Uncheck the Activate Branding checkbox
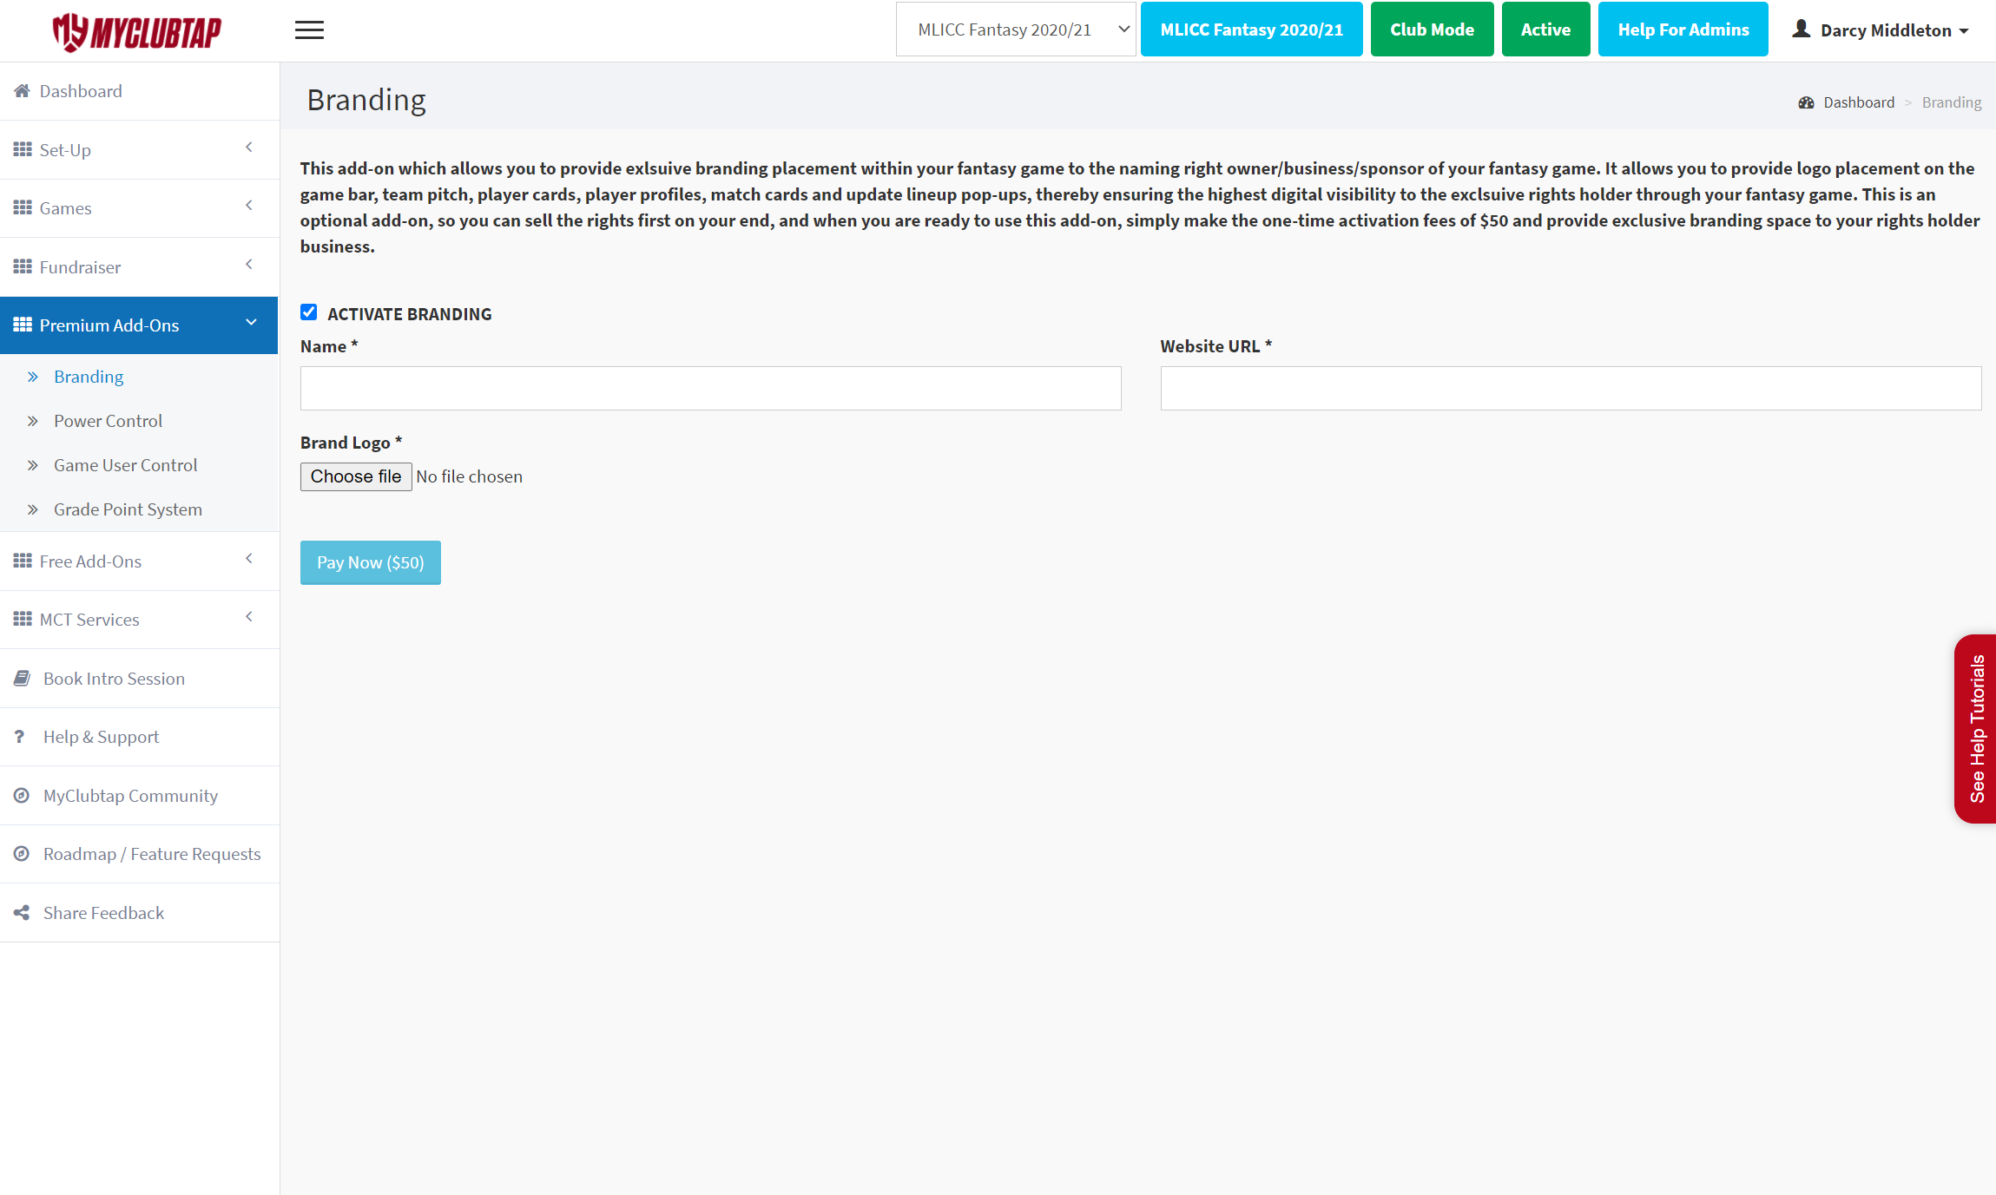1996x1195 pixels. tap(308, 312)
